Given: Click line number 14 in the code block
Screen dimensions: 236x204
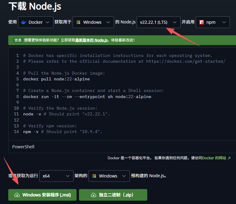Looking at the screenshot, I should coord(16,132).
